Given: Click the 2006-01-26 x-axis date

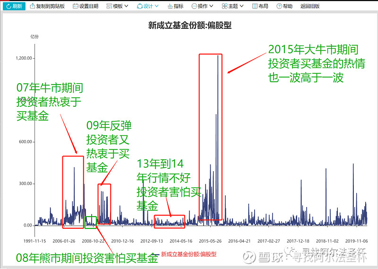Looking at the screenshot, I should click(x=64, y=241).
